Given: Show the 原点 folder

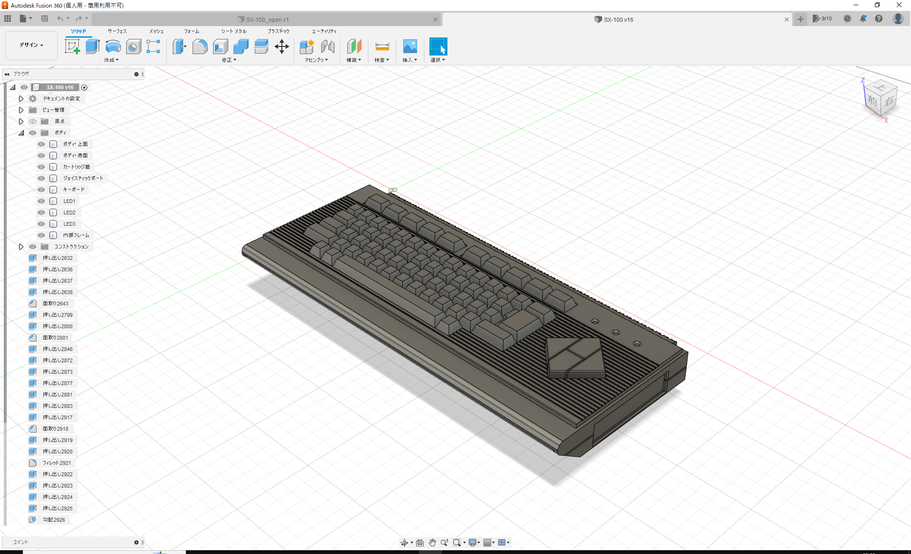Looking at the screenshot, I should click(32, 121).
